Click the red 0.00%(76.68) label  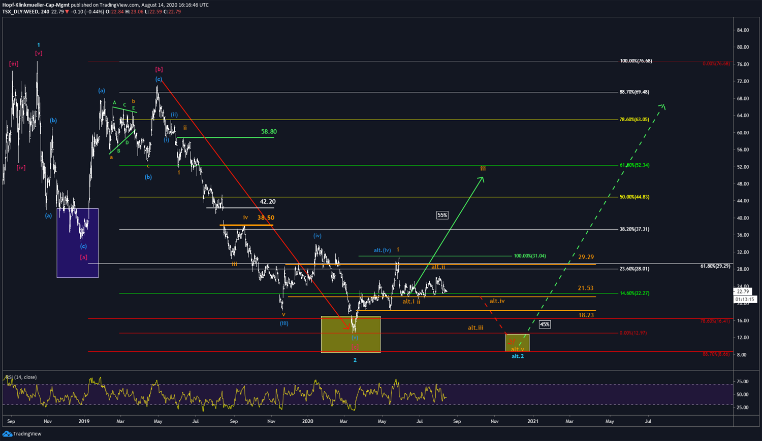716,64
